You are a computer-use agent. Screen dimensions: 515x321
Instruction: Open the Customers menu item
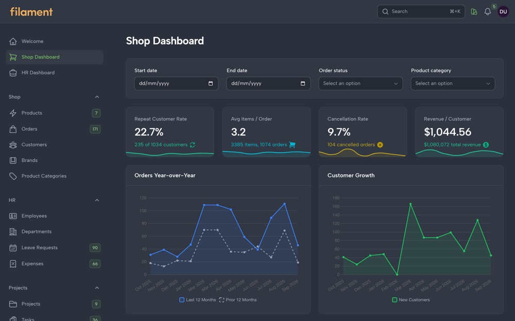tap(55, 145)
